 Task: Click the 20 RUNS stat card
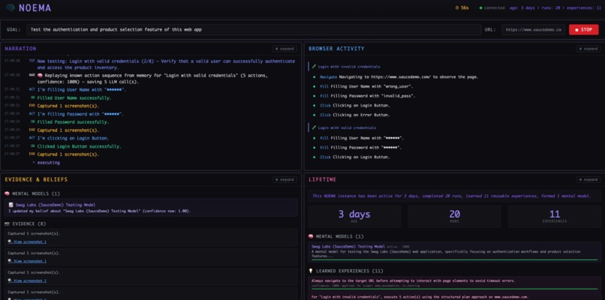pos(455,216)
